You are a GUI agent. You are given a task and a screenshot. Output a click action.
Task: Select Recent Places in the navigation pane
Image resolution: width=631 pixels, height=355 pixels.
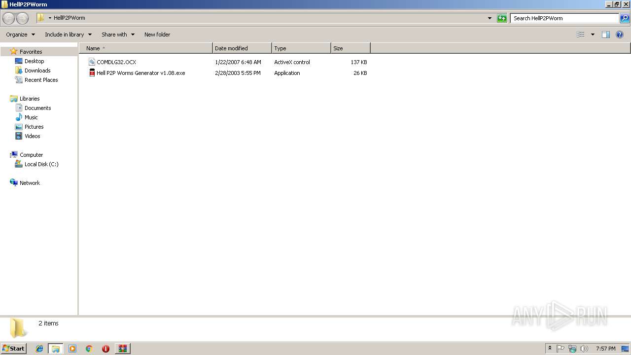[41, 80]
